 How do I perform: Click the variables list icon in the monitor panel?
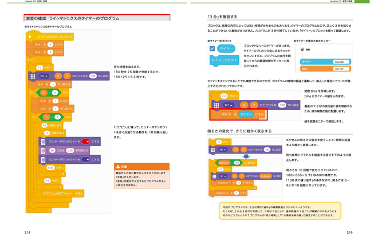pyautogui.click(x=303, y=50)
